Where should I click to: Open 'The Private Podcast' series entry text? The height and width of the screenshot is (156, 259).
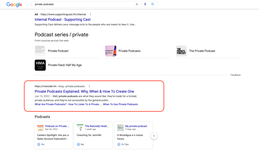pos(202,51)
